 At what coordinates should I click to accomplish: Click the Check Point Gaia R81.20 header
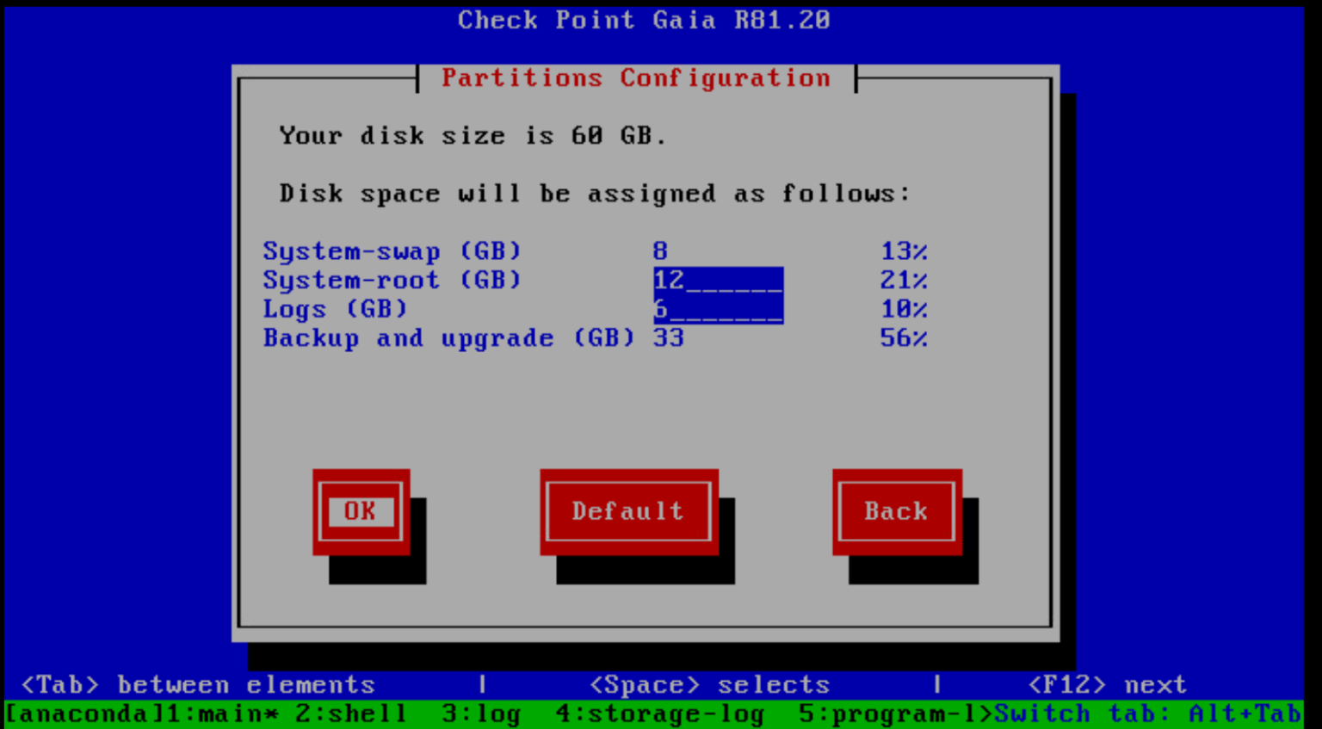pos(643,20)
